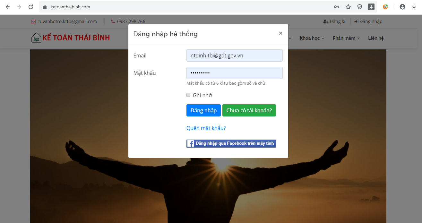422x223 pixels.
Task: Open saved passwords key icon
Action: click(x=337, y=7)
